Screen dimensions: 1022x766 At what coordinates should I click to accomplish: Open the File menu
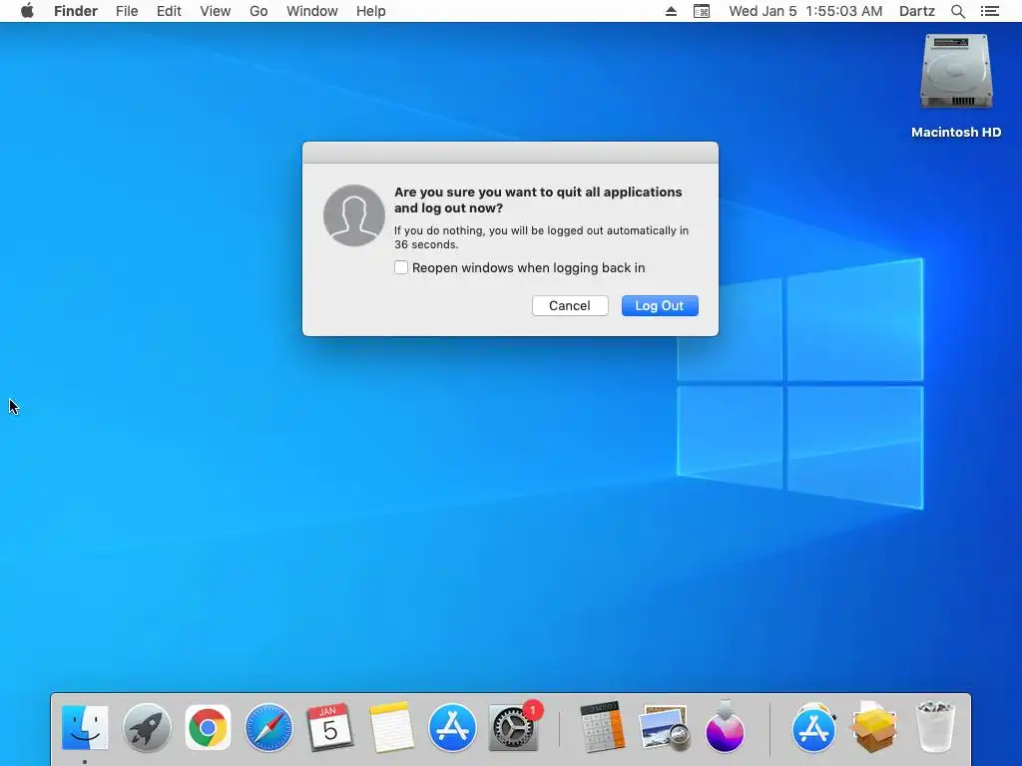[x=127, y=11]
